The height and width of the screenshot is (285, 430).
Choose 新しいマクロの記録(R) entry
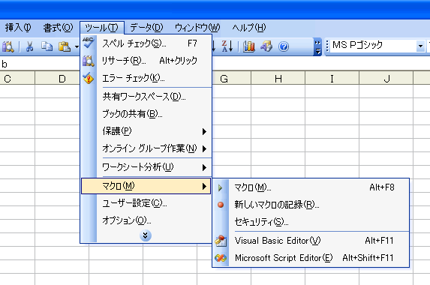(x=311, y=205)
